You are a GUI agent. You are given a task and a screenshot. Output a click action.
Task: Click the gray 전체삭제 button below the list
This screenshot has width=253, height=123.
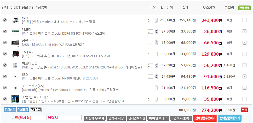pos(36,110)
